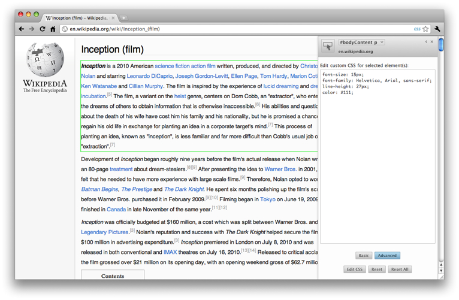Screen dimensions: 459x300
Task: Open the wrench settings menu
Action: coord(437,29)
